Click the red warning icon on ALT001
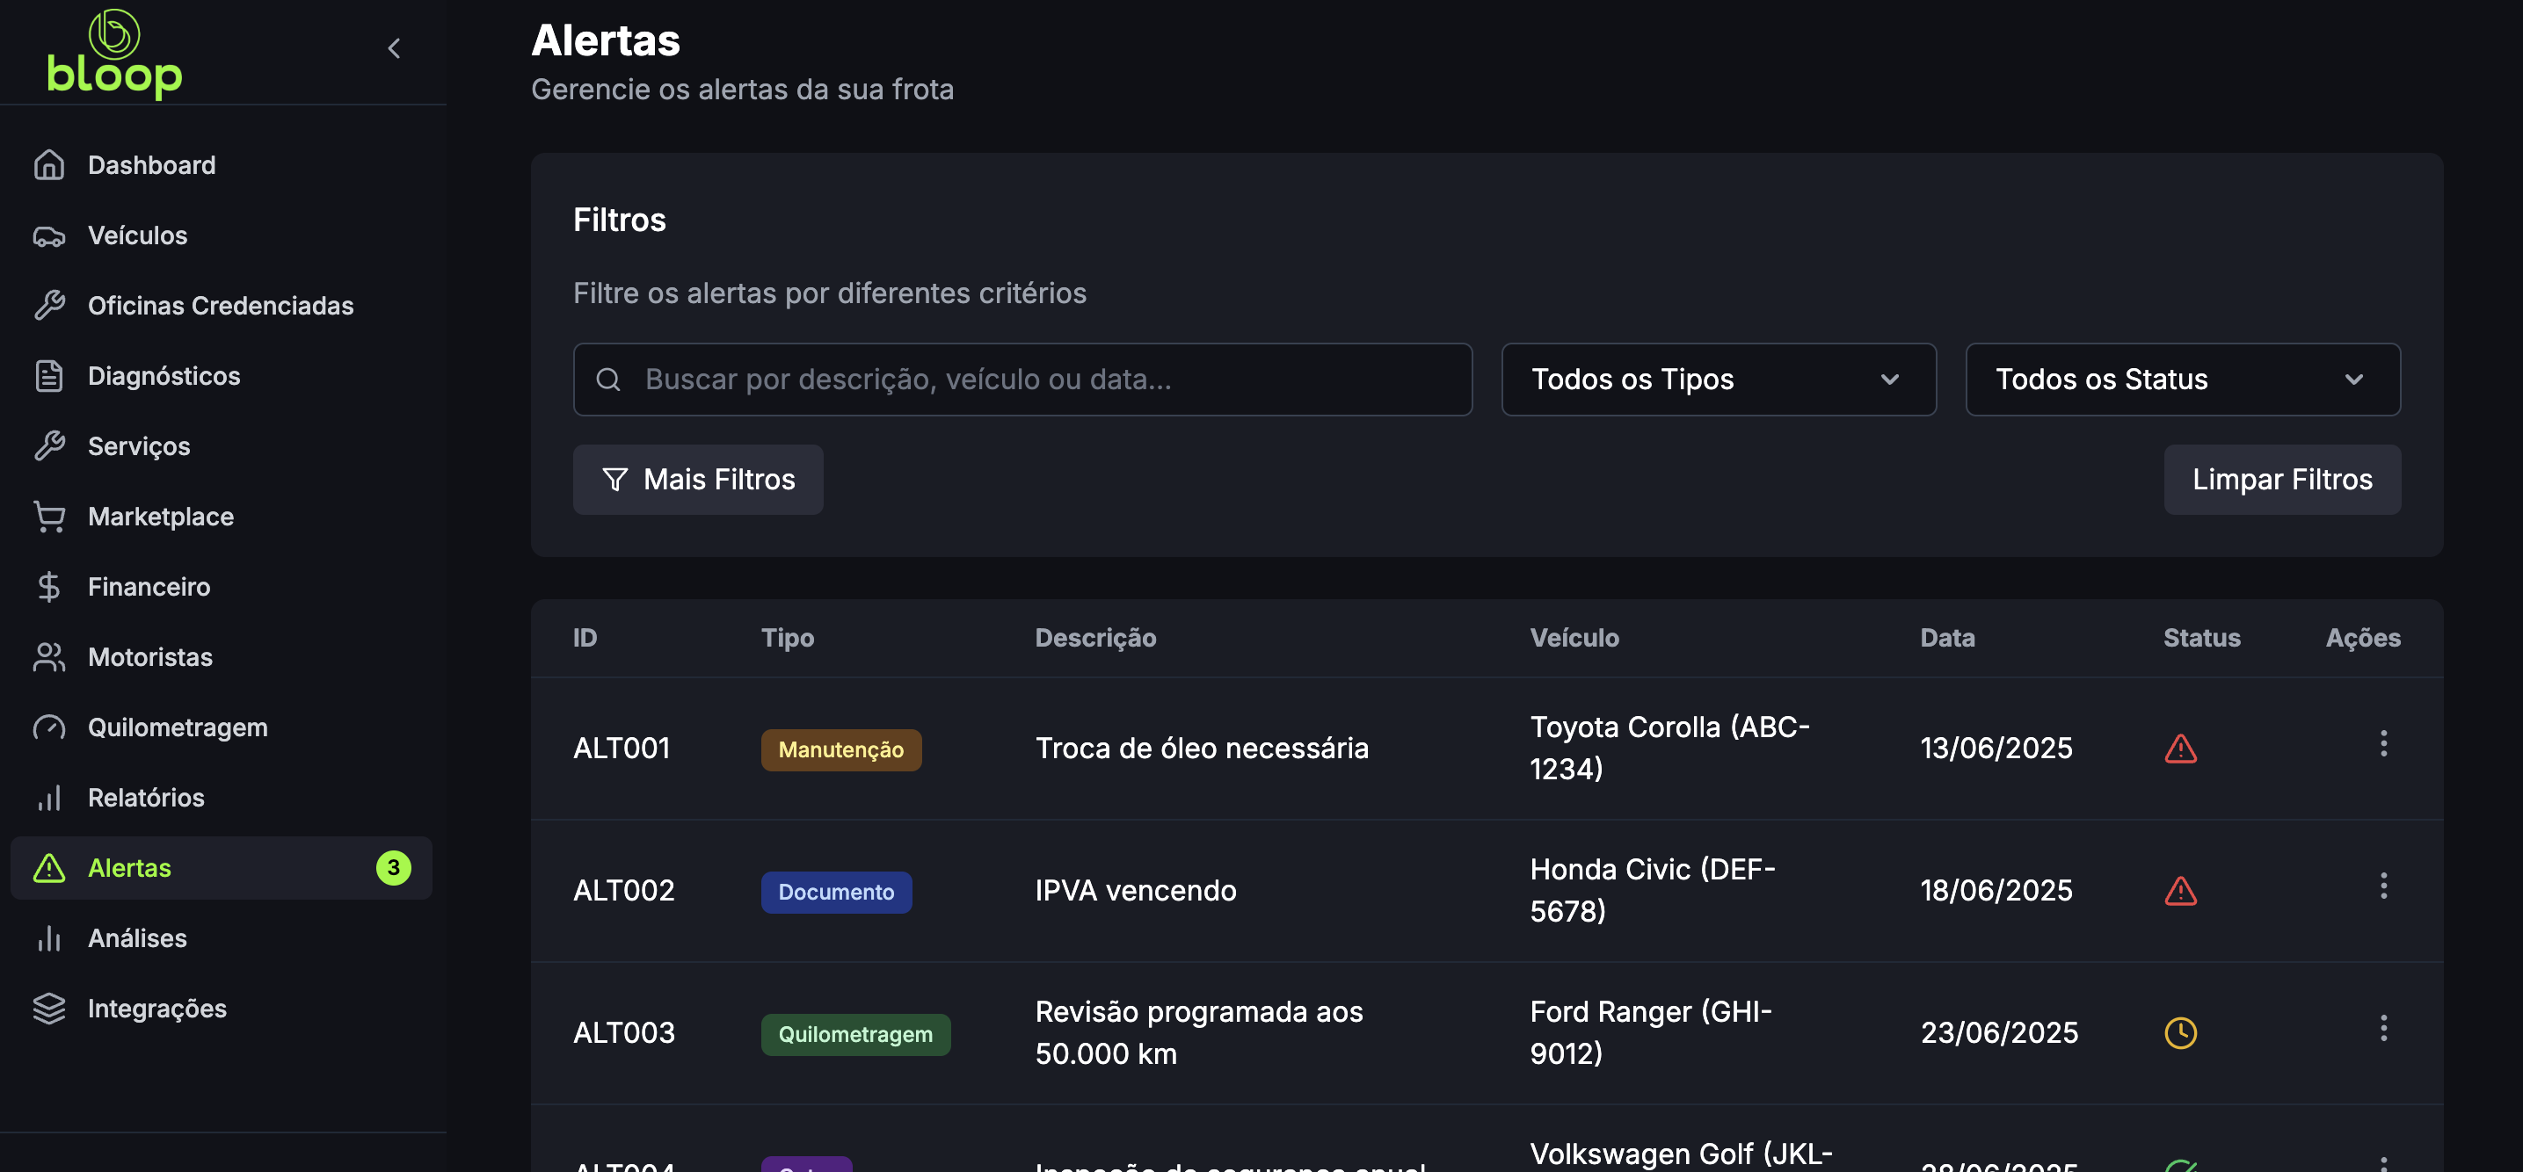 [2181, 747]
